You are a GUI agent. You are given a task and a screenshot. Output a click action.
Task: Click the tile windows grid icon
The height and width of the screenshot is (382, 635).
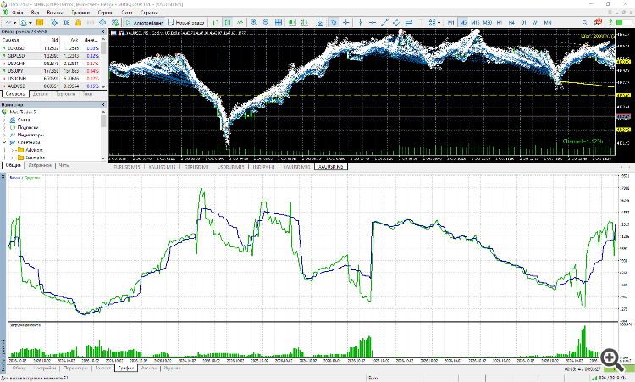click(279, 23)
